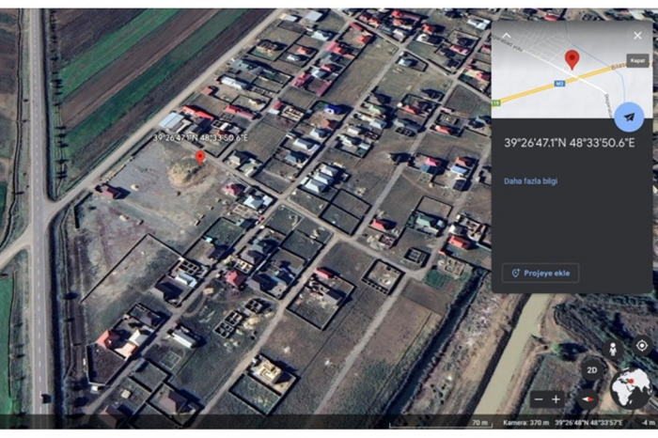Select the red pin on the satellite imagery
Screen dimensions: 658x438
pos(200,158)
